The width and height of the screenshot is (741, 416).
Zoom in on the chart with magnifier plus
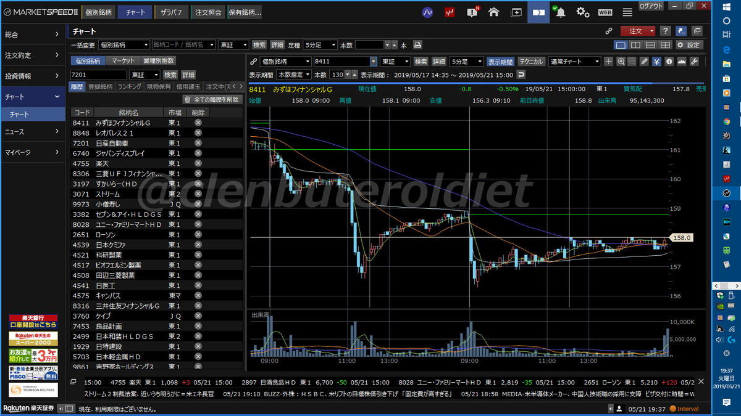tap(620, 62)
